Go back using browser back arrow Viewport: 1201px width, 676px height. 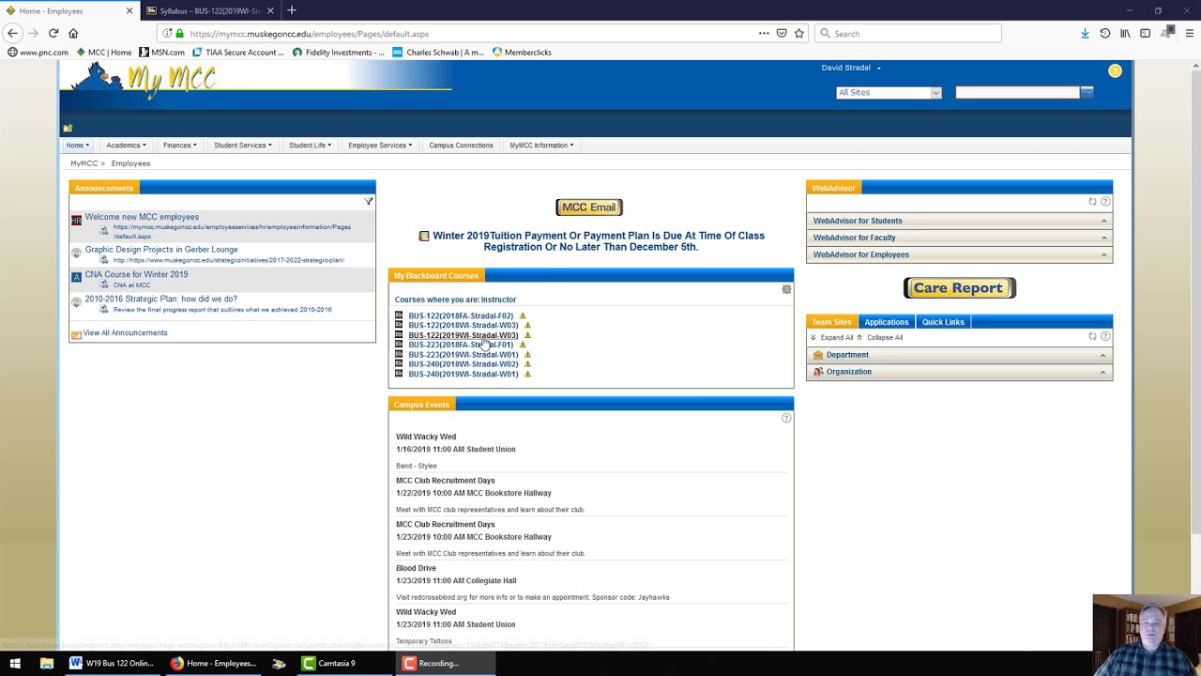pyautogui.click(x=12, y=33)
